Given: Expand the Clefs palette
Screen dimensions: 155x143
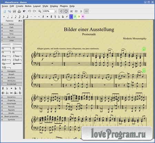Looking at the screenshot, I should point(11,27).
